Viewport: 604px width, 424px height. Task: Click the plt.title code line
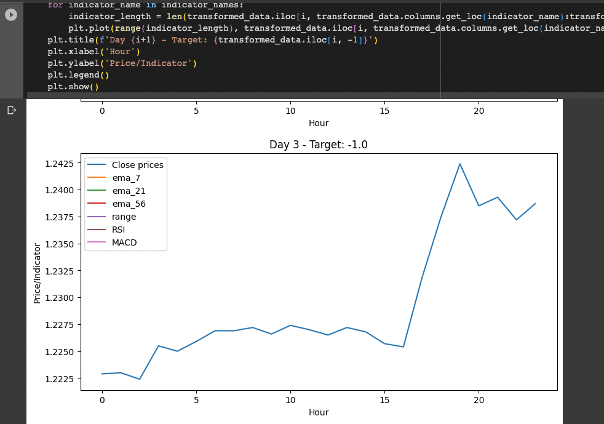pyautogui.click(x=213, y=40)
